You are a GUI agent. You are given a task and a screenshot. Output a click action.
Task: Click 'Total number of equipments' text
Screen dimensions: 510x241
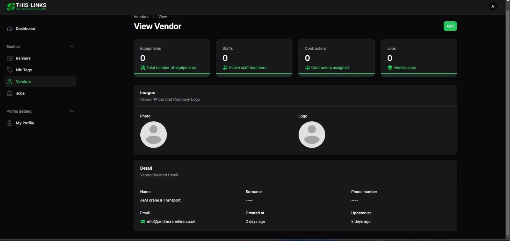(x=171, y=67)
